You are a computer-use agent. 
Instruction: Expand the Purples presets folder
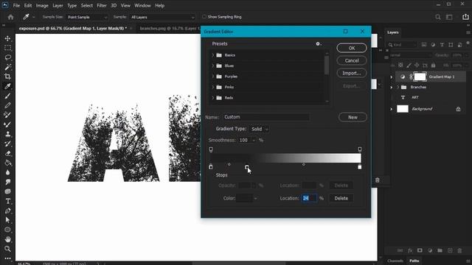tap(213, 77)
